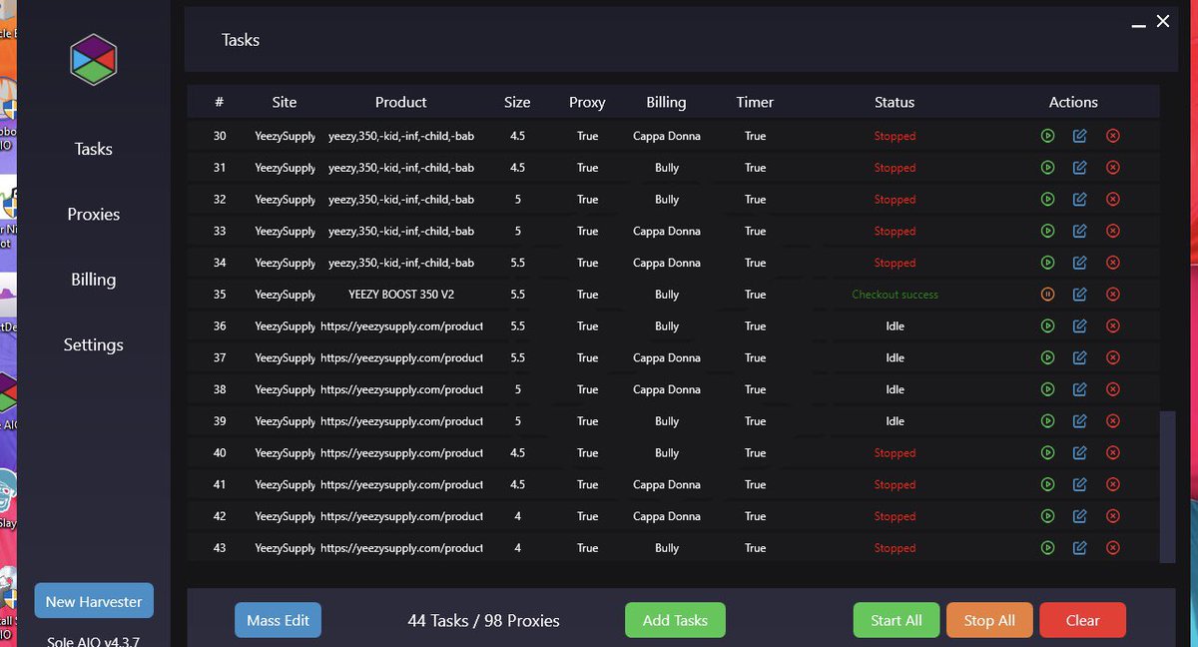Click the Mass Edit button
This screenshot has width=1198, height=647.
[278, 620]
